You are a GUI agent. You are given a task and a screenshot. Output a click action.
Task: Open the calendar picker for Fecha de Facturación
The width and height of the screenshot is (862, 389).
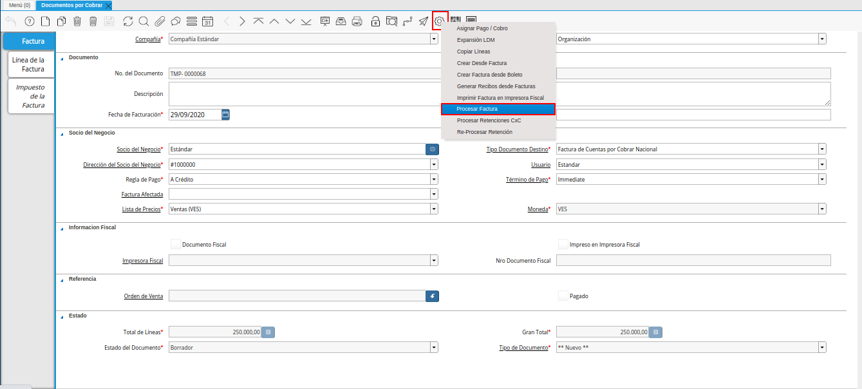pos(225,115)
